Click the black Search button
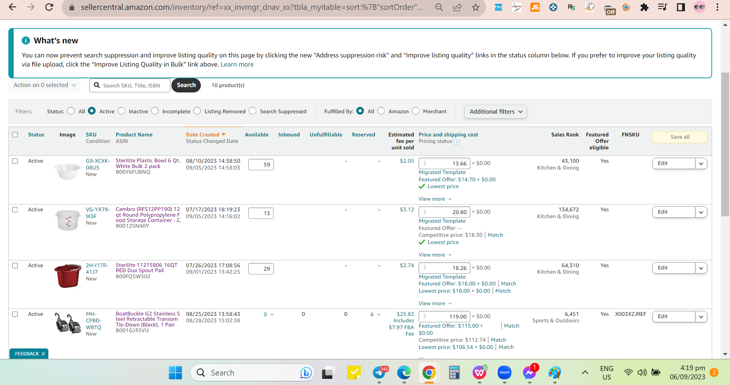The height and width of the screenshot is (385, 730). tap(186, 85)
